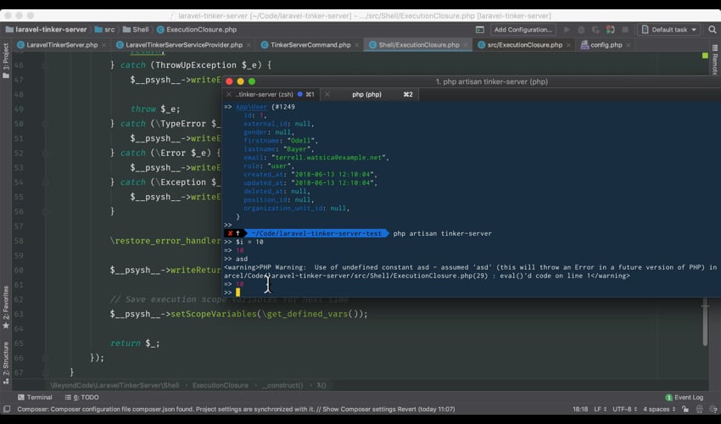Click the Run configuration play icon
Image resolution: width=721 pixels, height=424 pixels.
point(567,30)
